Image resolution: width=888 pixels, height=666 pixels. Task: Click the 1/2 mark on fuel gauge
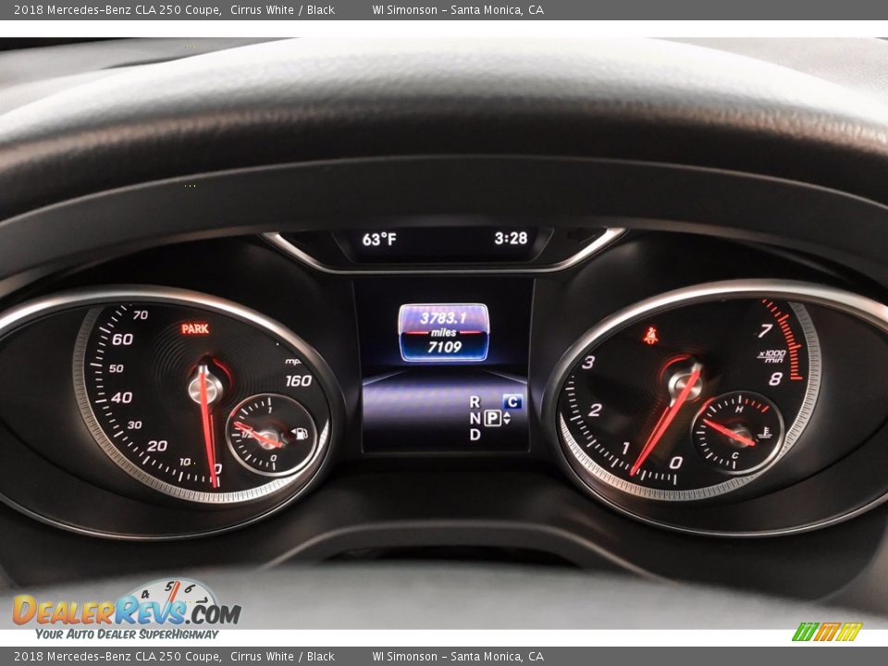(x=247, y=434)
